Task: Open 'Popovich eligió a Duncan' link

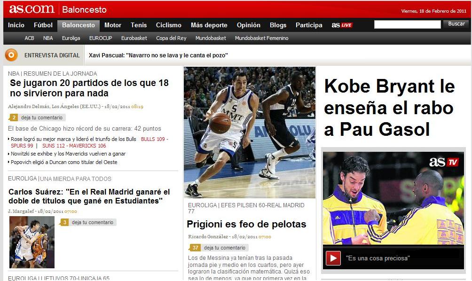Action: (x=64, y=162)
